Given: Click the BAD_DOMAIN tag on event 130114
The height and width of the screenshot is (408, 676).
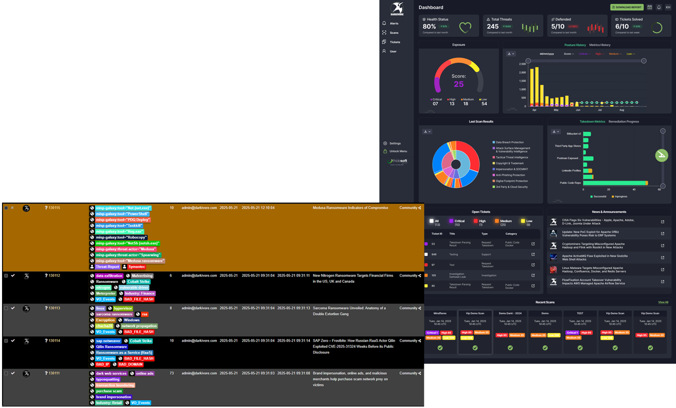Looking at the screenshot, I should point(130,364).
